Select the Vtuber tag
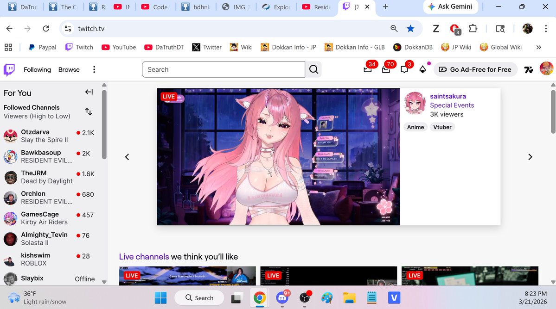Image resolution: width=556 pixels, height=309 pixels. coord(442,127)
